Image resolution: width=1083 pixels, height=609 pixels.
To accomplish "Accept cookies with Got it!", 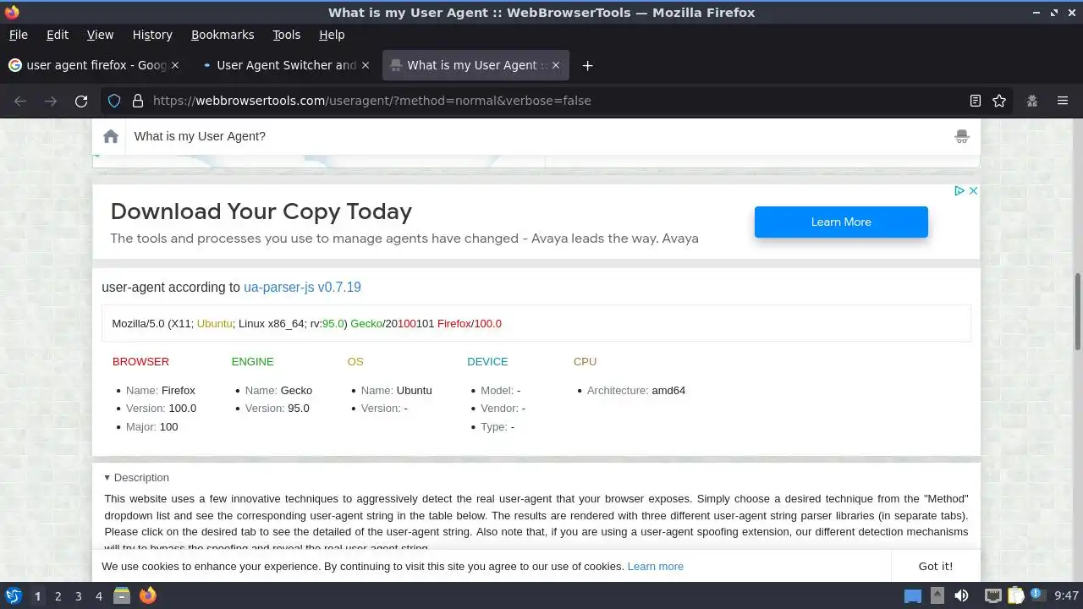I will [936, 567].
